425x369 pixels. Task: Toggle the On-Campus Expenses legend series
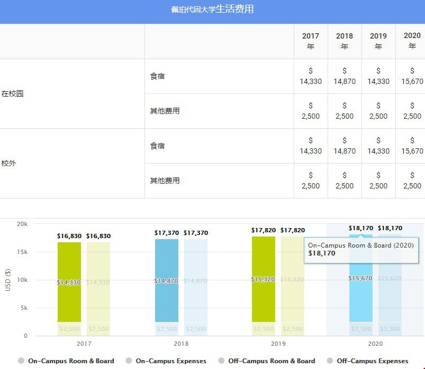click(166, 361)
